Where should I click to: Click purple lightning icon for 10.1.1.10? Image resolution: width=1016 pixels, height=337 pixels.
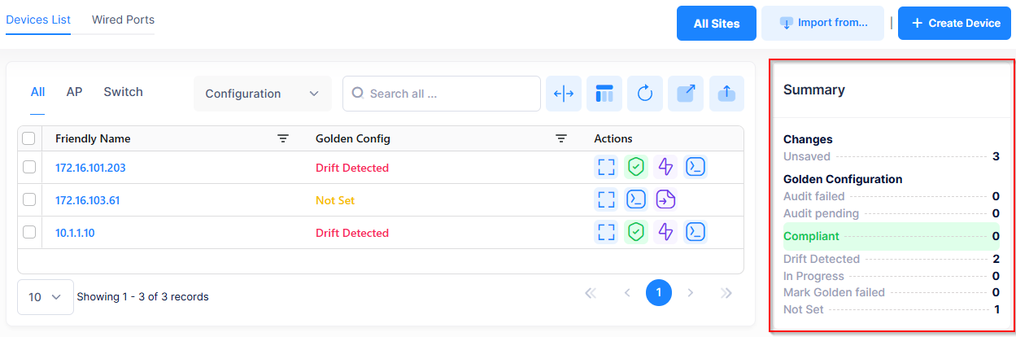[665, 233]
